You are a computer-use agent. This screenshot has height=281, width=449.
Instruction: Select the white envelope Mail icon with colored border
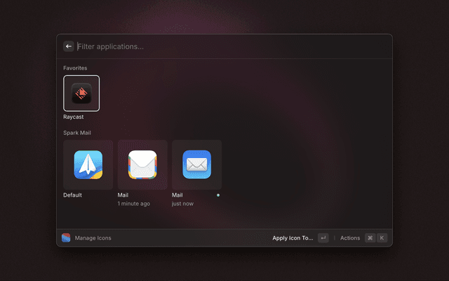tap(142, 165)
